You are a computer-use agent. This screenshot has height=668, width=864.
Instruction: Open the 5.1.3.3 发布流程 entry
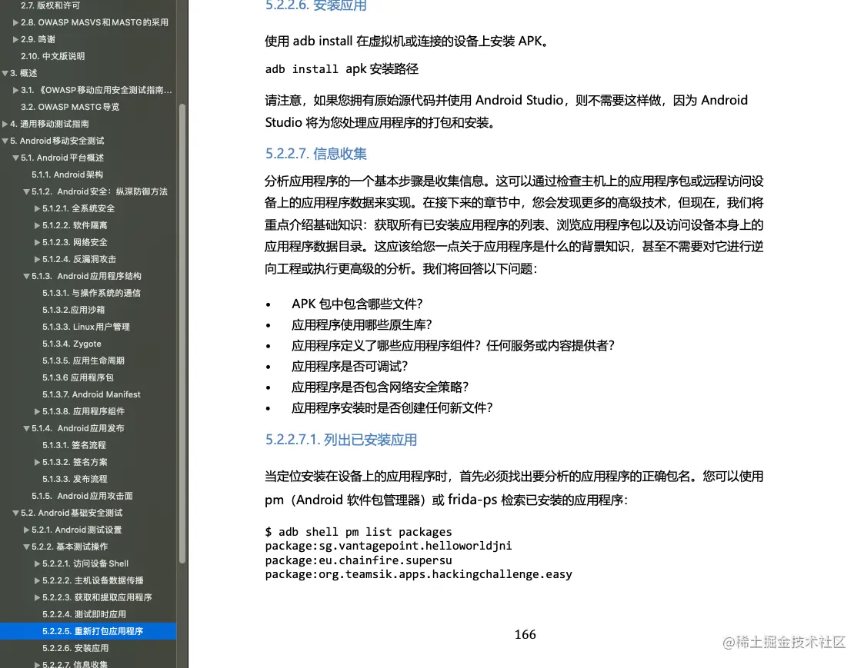pyautogui.click(x=75, y=479)
